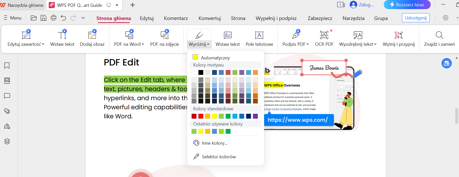This screenshot has width=459, height=177.
Task: Add a new tab with plus button
Action: [x=133, y=5]
